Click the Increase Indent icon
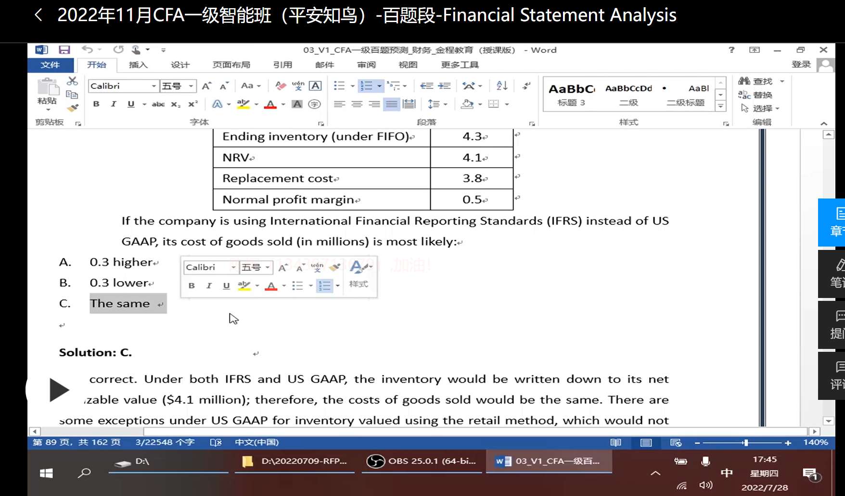Screen dimensions: 845x496 pyautogui.click(x=444, y=86)
